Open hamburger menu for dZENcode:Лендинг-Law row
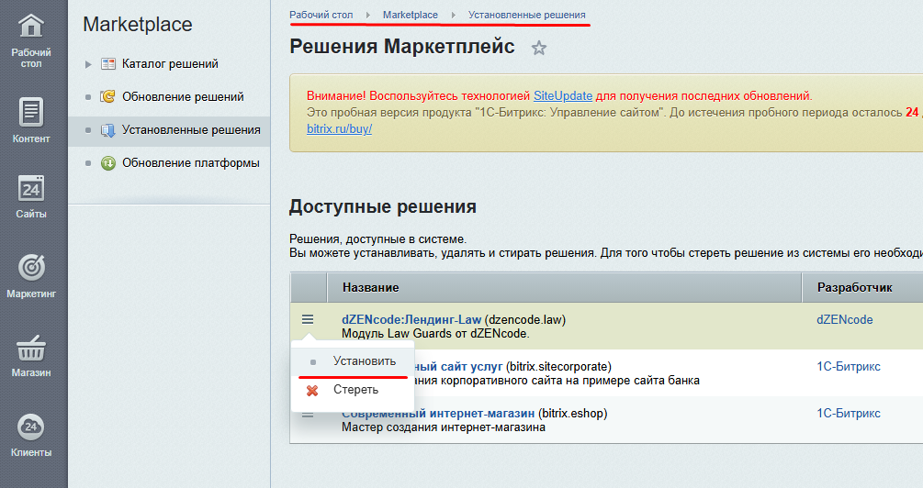The width and height of the screenshot is (923, 488). point(308,319)
